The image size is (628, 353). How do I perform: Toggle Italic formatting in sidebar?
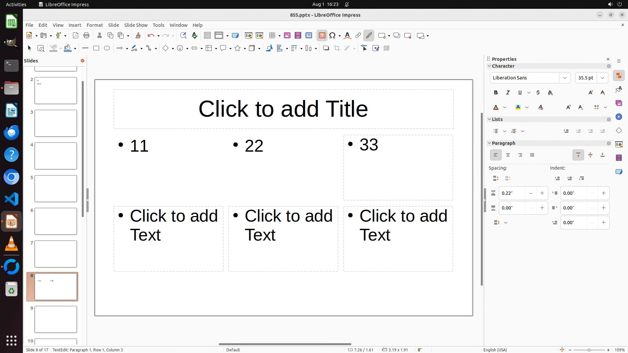click(508, 93)
